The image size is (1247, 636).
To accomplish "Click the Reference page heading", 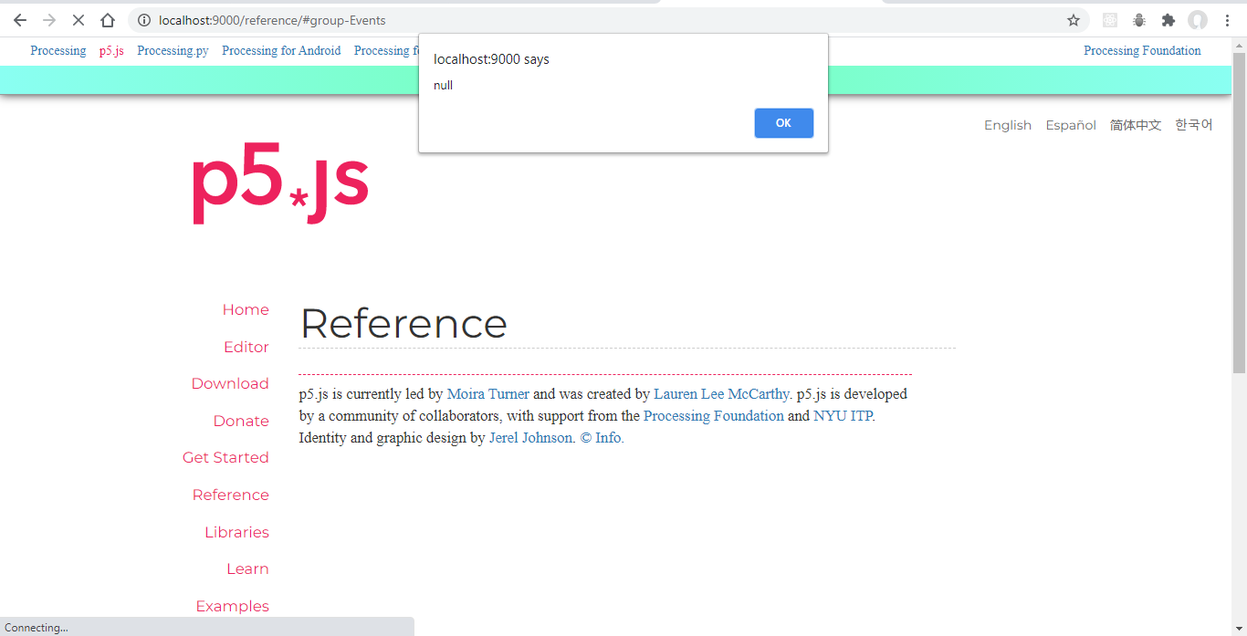I will (x=403, y=324).
